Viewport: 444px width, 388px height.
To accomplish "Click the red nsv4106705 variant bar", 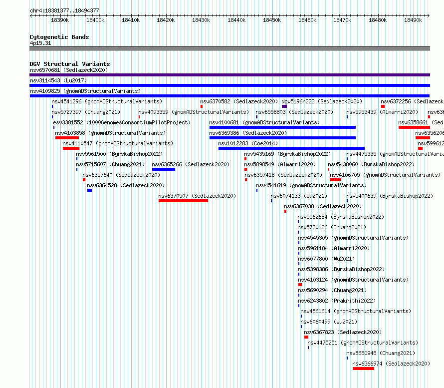I will [335, 180].
